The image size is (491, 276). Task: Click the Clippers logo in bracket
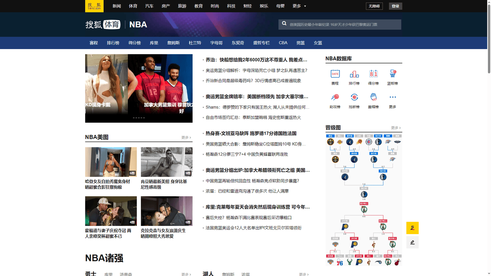[369, 142]
